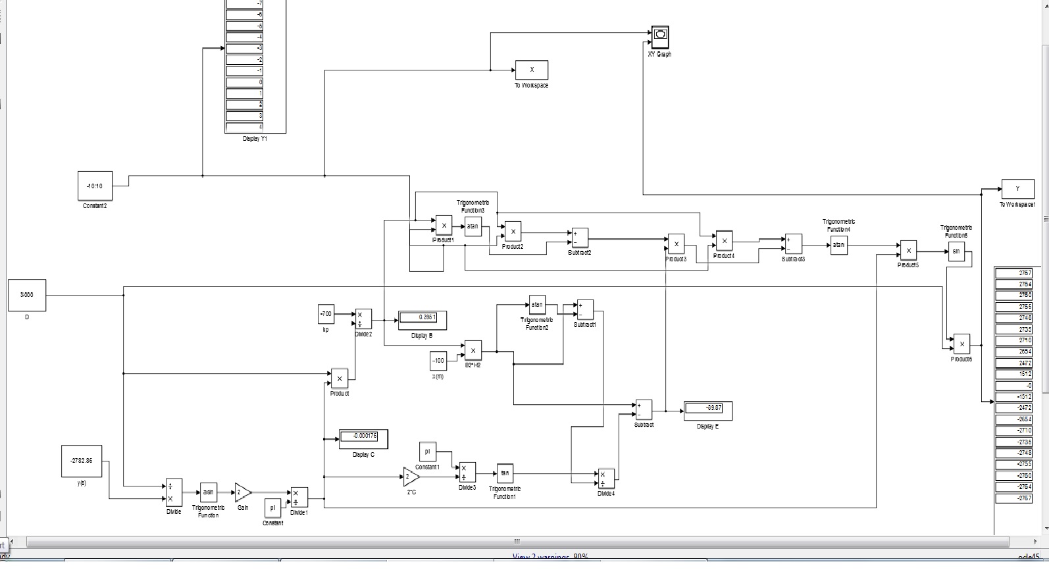Open the View 2 warnings link

(x=550, y=557)
